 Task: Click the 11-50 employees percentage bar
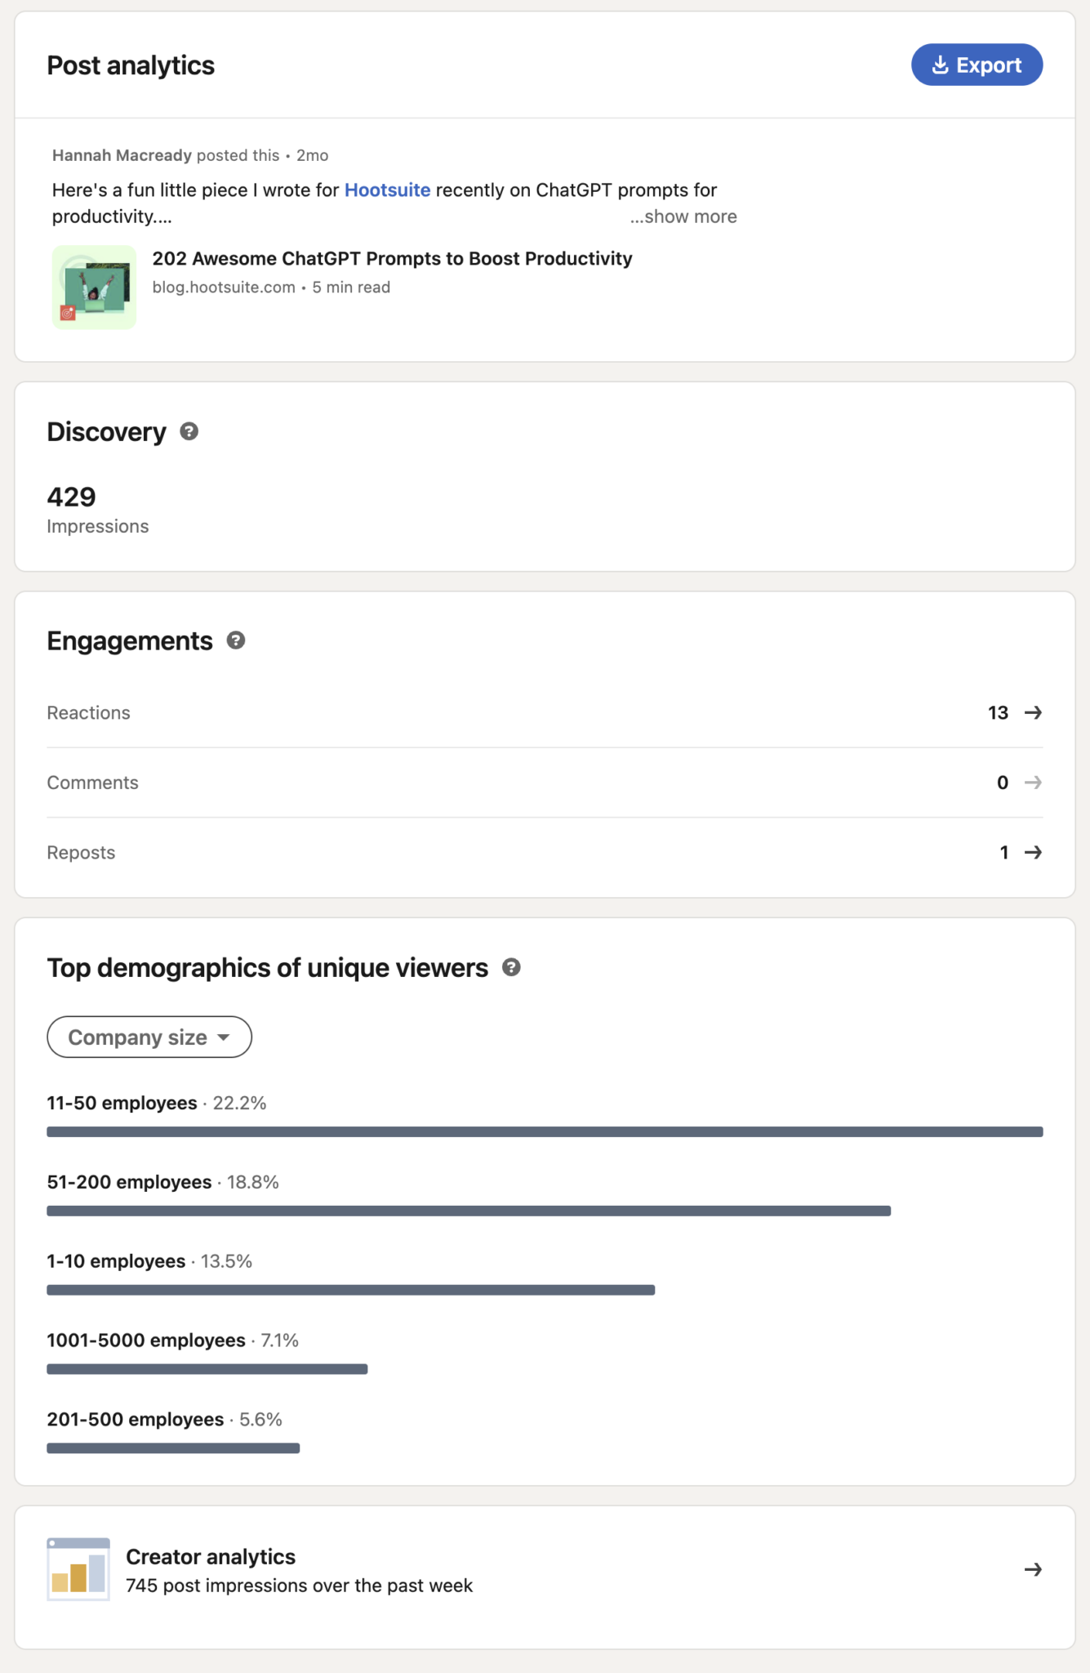pos(545,1131)
